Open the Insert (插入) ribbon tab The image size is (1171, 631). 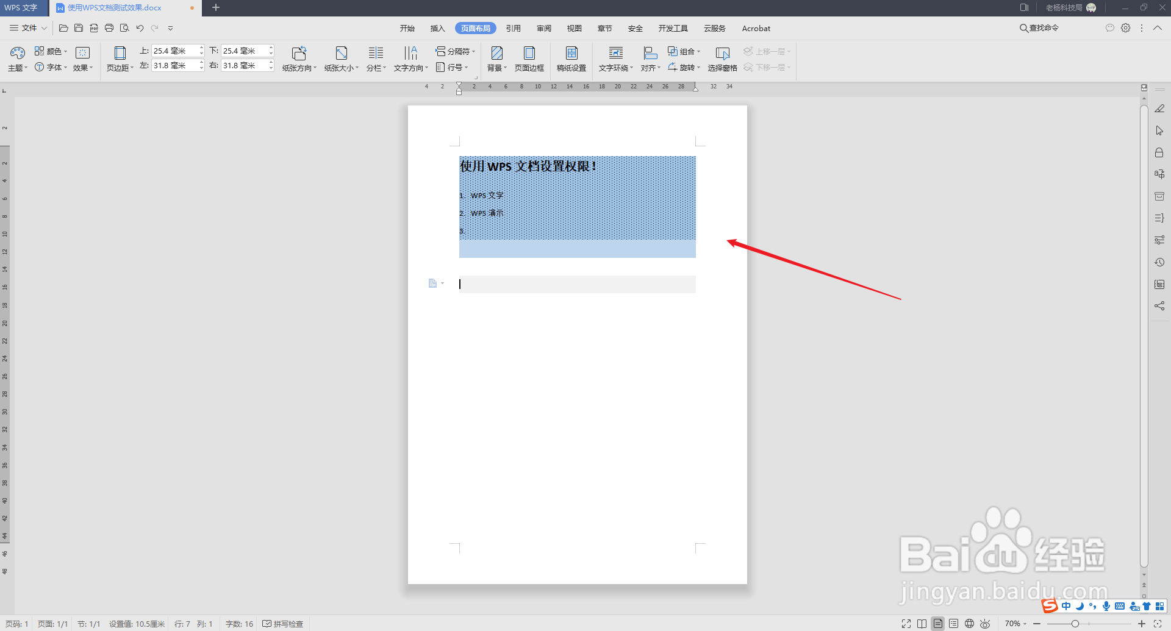tap(438, 28)
